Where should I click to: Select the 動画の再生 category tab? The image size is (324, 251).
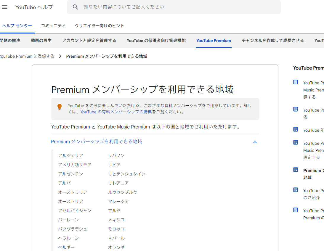41,41
